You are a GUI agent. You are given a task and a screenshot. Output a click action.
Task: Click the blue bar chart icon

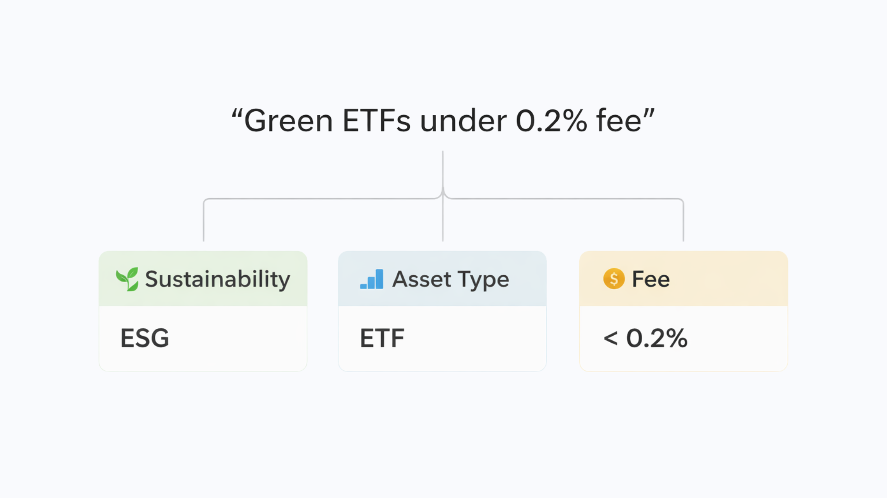click(372, 279)
